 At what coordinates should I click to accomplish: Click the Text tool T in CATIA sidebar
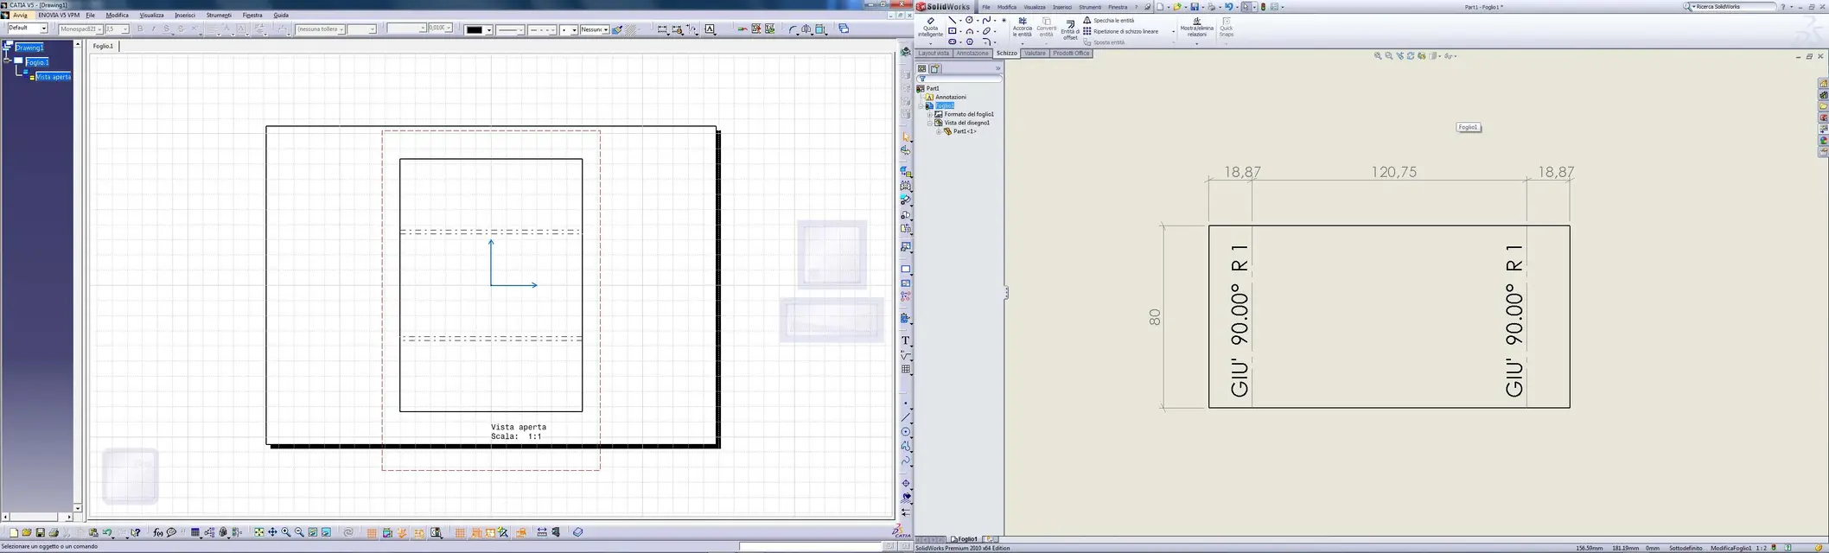click(906, 340)
